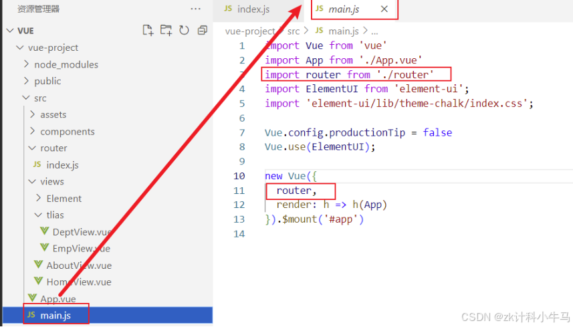The height and width of the screenshot is (327, 573).
Task: Click line number 3 gutter area
Action: pos(242,74)
